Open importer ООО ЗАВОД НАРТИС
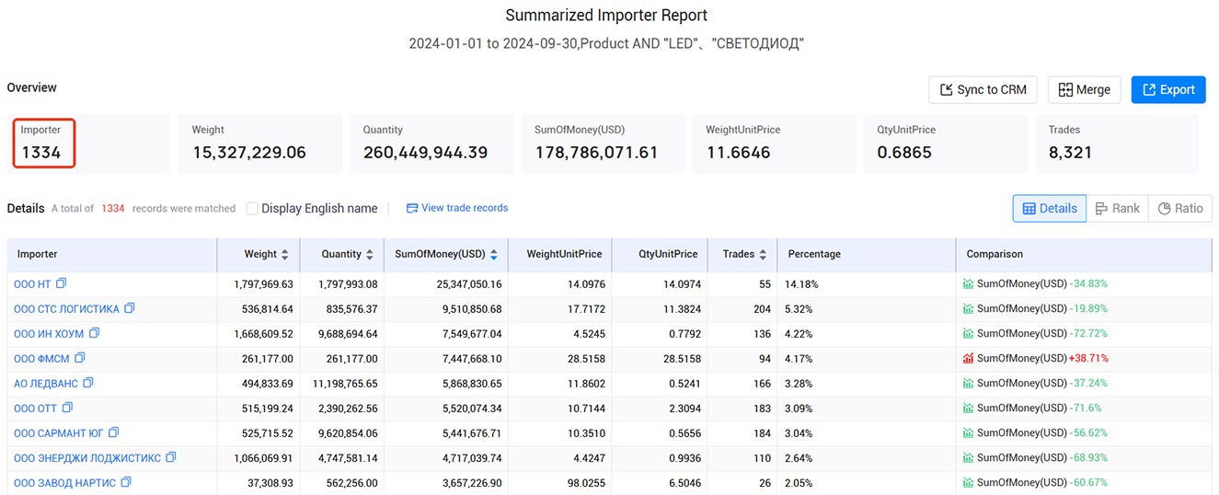Viewport: 1219px width, 495px height. 64,483
